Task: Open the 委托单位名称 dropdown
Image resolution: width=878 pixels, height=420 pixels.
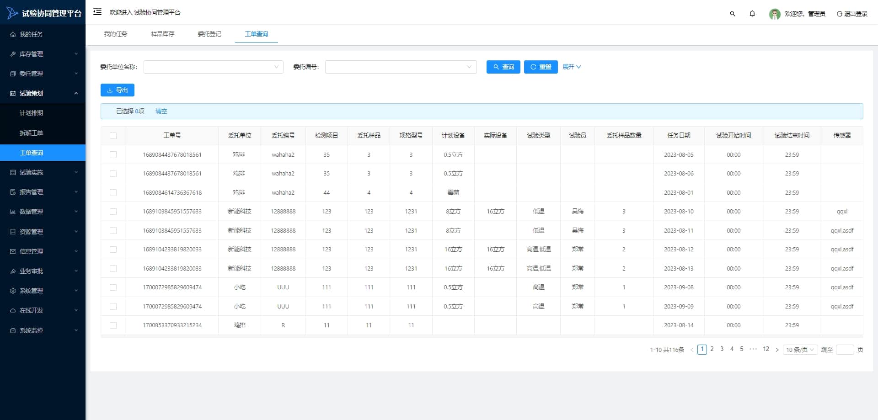Action: click(x=214, y=67)
